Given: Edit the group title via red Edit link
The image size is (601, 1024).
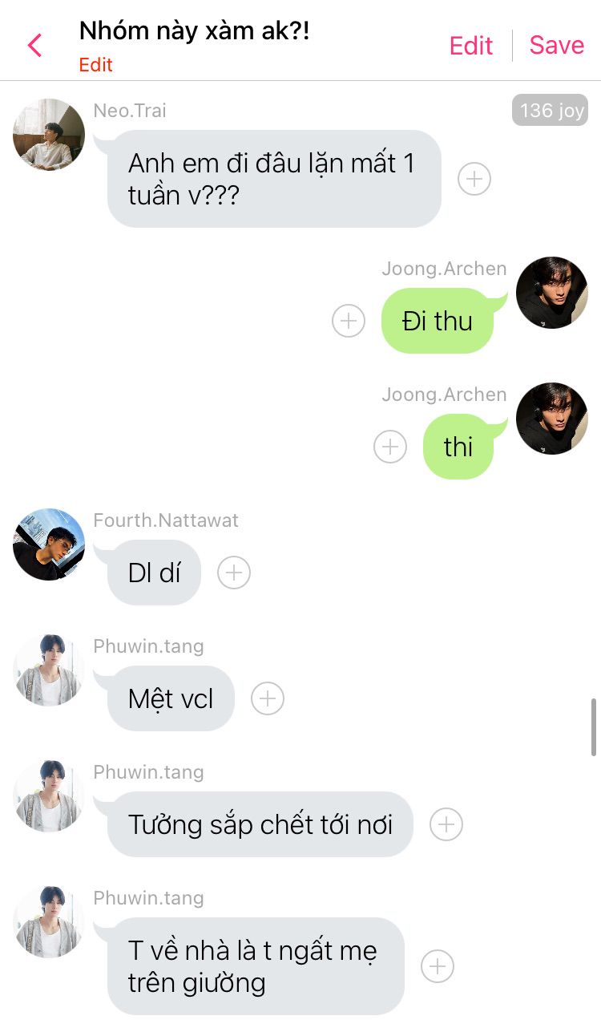Looking at the screenshot, I should (95, 65).
